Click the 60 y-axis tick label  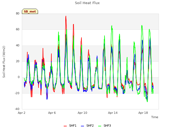17,29
